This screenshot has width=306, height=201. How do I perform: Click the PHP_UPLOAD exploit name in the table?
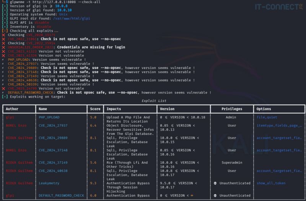49,118
